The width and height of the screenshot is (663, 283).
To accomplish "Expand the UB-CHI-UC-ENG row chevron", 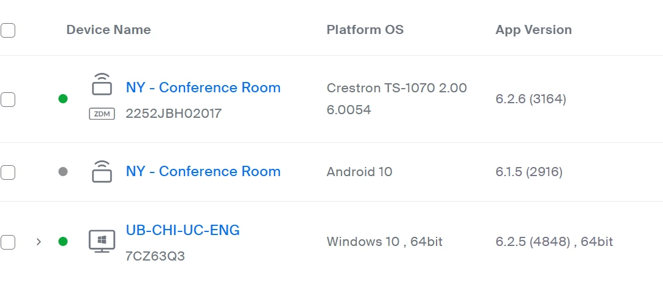I will click(x=39, y=242).
